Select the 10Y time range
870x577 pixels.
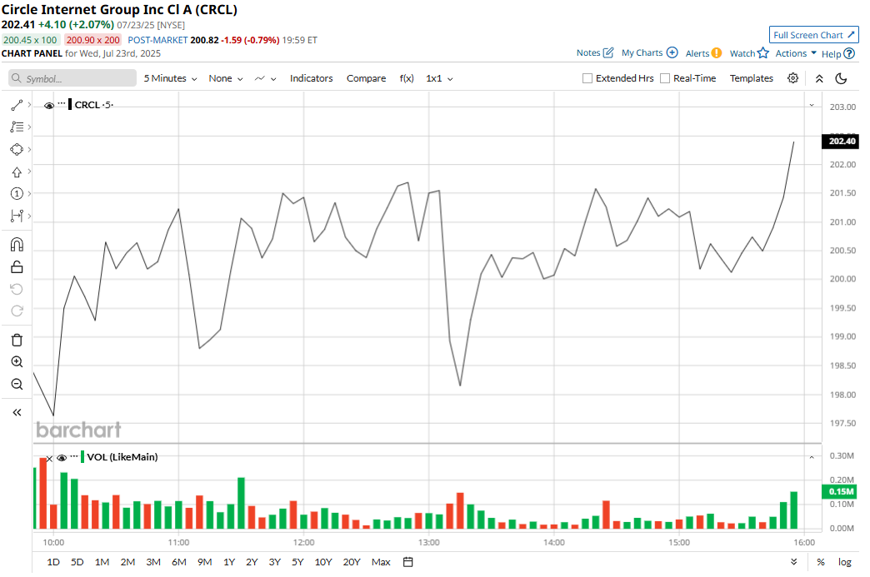point(323,562)
